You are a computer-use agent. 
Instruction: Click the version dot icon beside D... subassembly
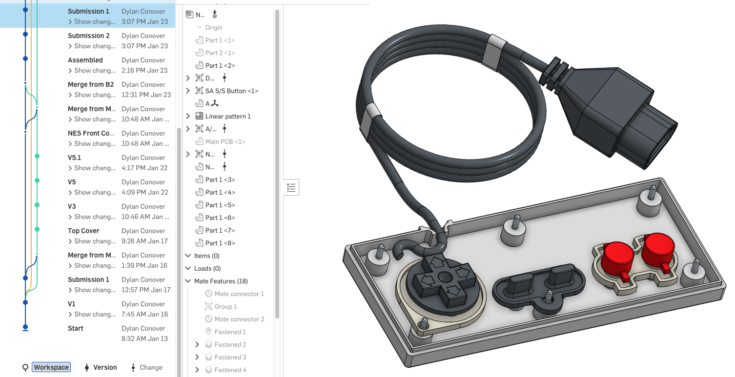(x=225, y=78)
